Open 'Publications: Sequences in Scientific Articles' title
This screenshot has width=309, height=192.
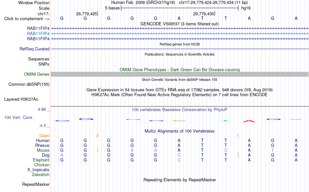[180, 54]
